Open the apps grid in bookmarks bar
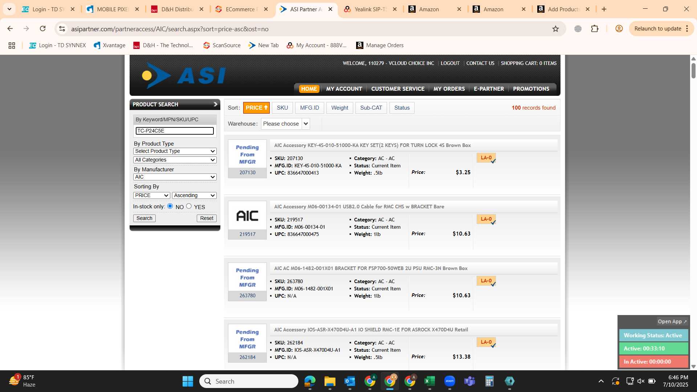697x392 pixels. click(x=12, y=45)
